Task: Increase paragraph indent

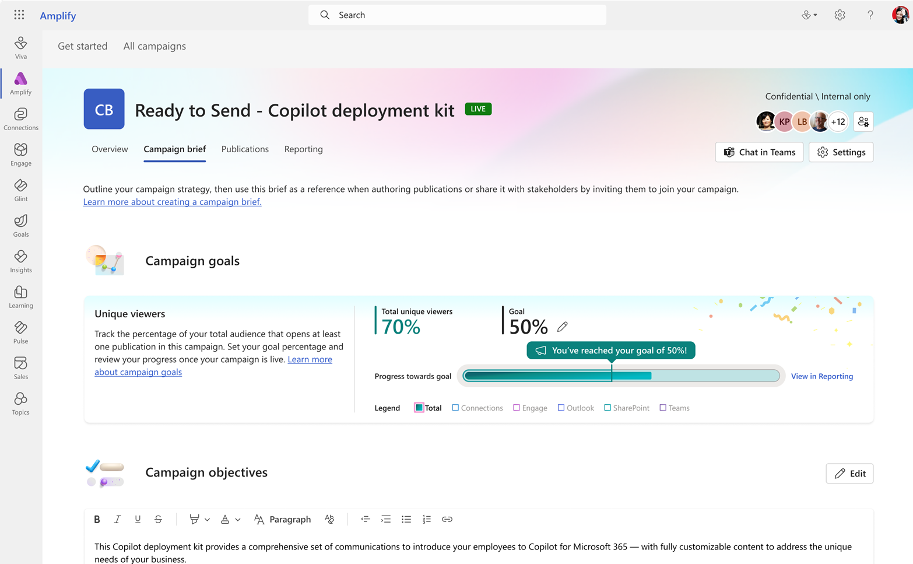Action: pyautogui.click(x=386, y=519)
